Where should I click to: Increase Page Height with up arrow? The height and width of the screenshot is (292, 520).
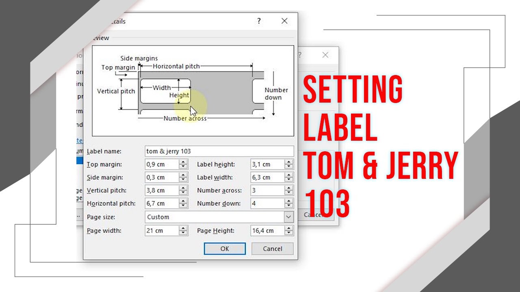pos(289,228)
